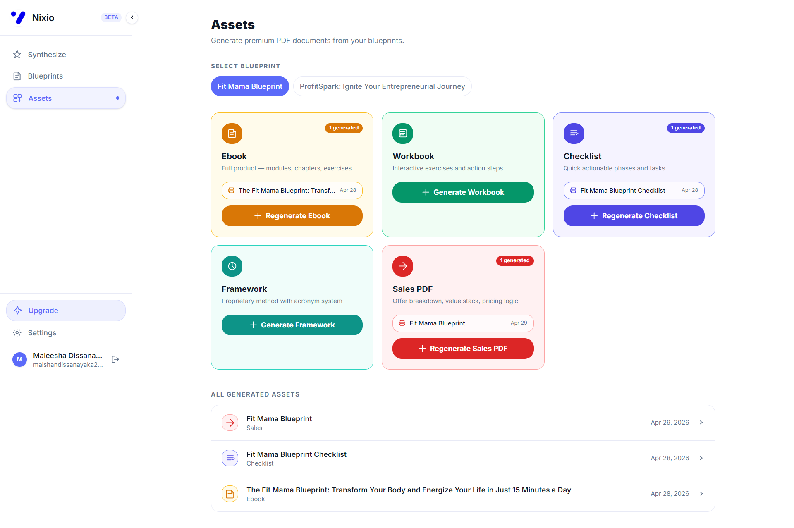Open Blueprints via its document icon

17,76
